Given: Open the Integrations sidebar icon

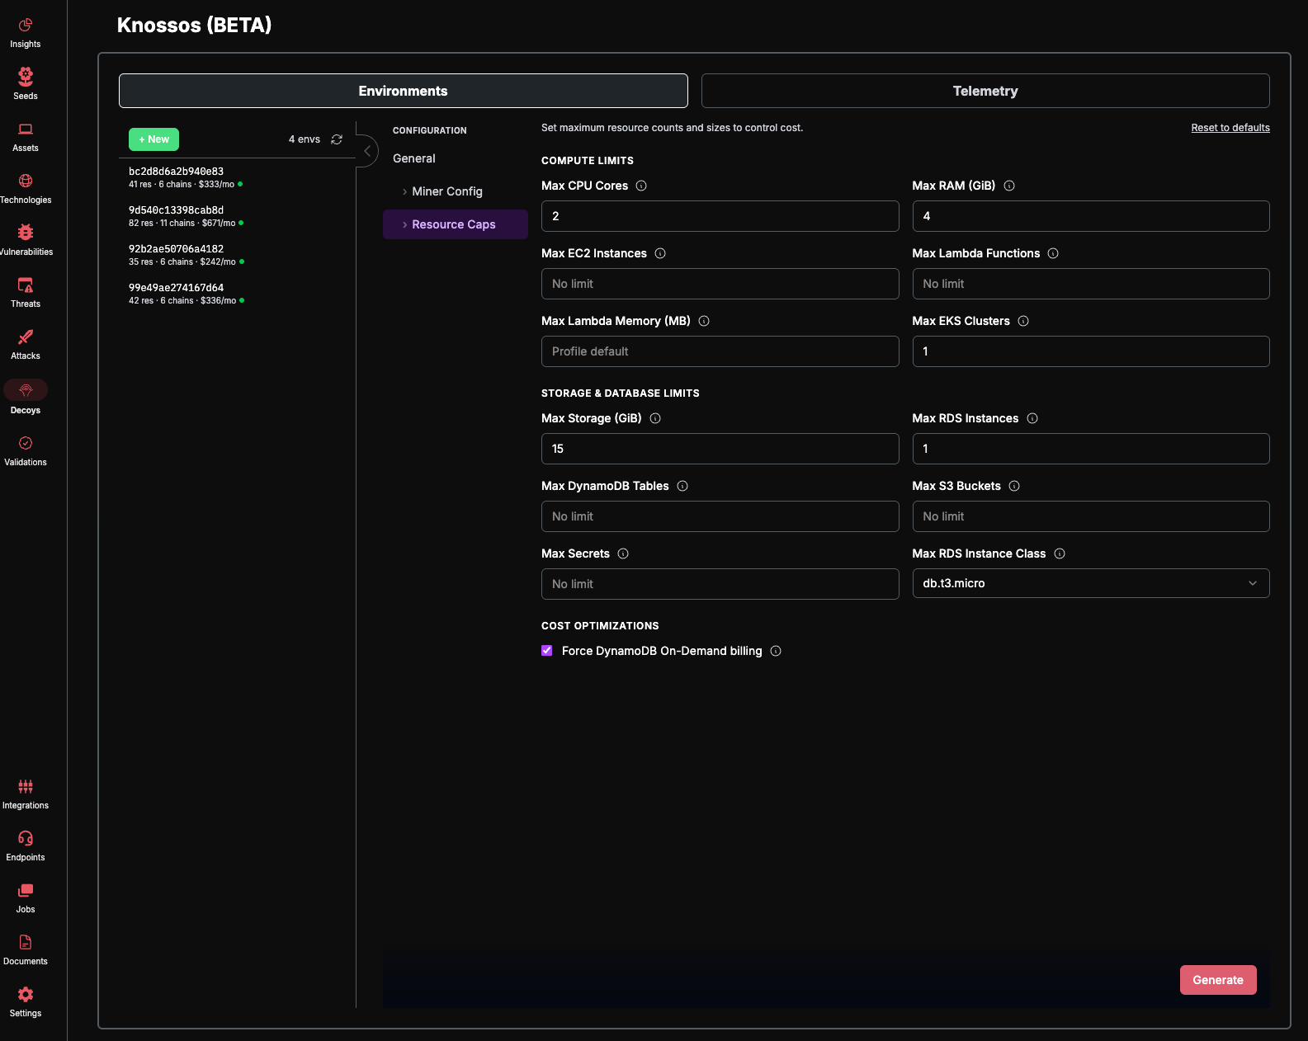Looking at the screenshot, I should point(26,786).
